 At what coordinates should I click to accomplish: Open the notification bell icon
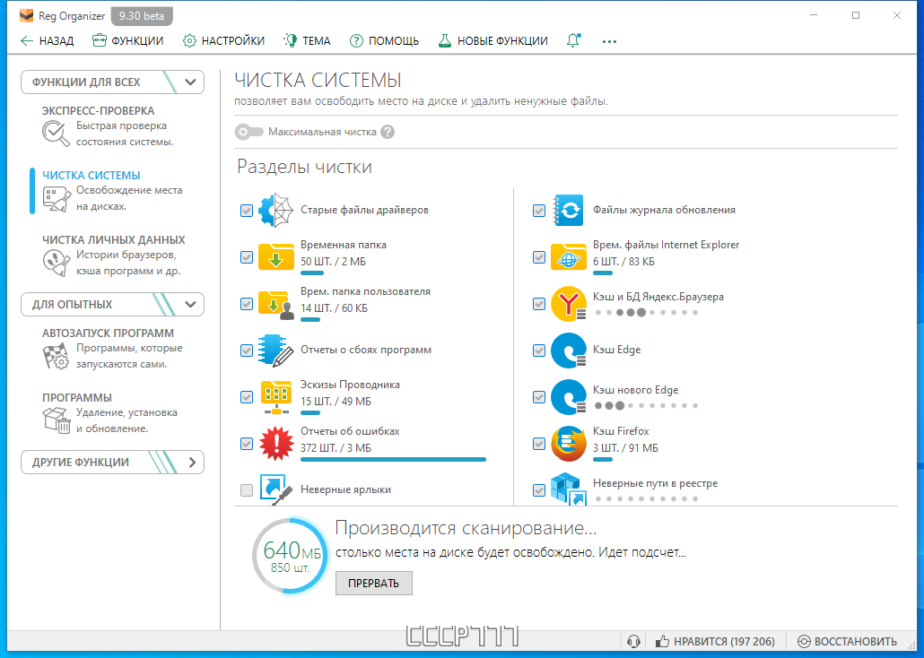tap(573, 40)
